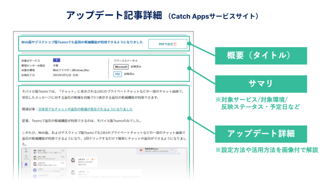Click the Files icon in Teams sidebar

click(x=26, y=157)
